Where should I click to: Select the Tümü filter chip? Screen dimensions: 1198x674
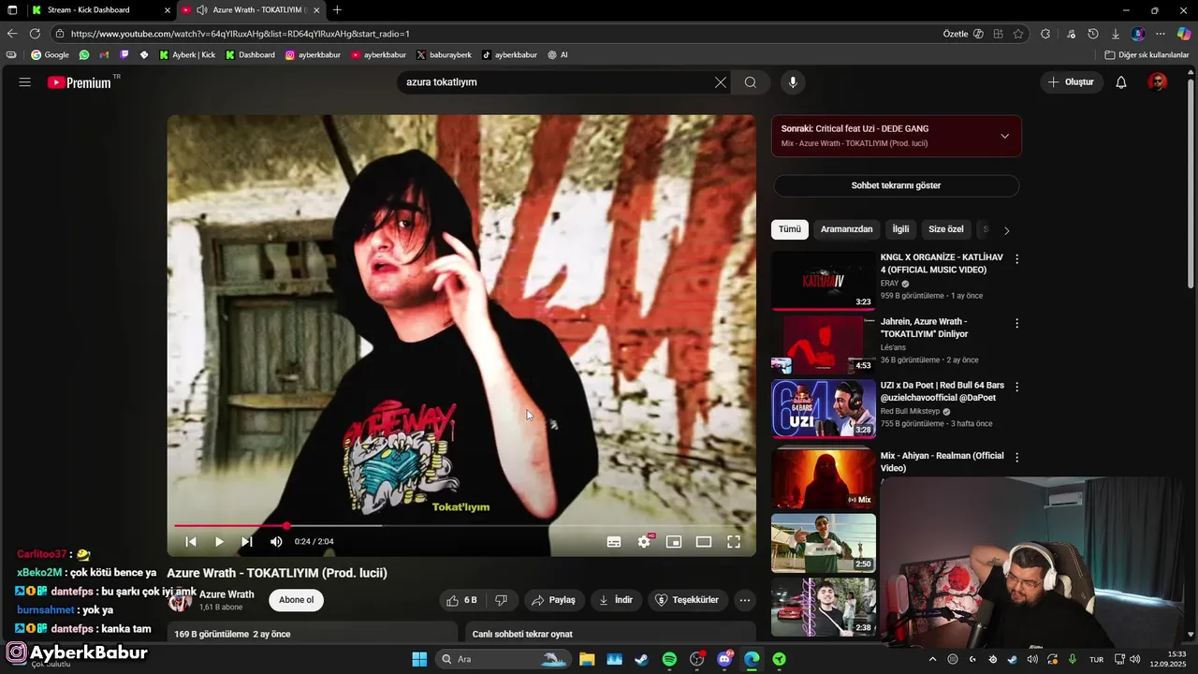pyautogui.click(x=790, y=229)
